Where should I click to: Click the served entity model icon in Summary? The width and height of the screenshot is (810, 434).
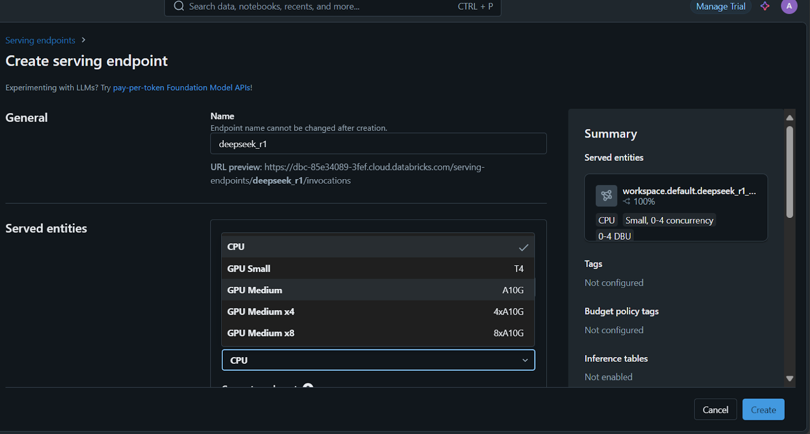[x=606, y=195]
